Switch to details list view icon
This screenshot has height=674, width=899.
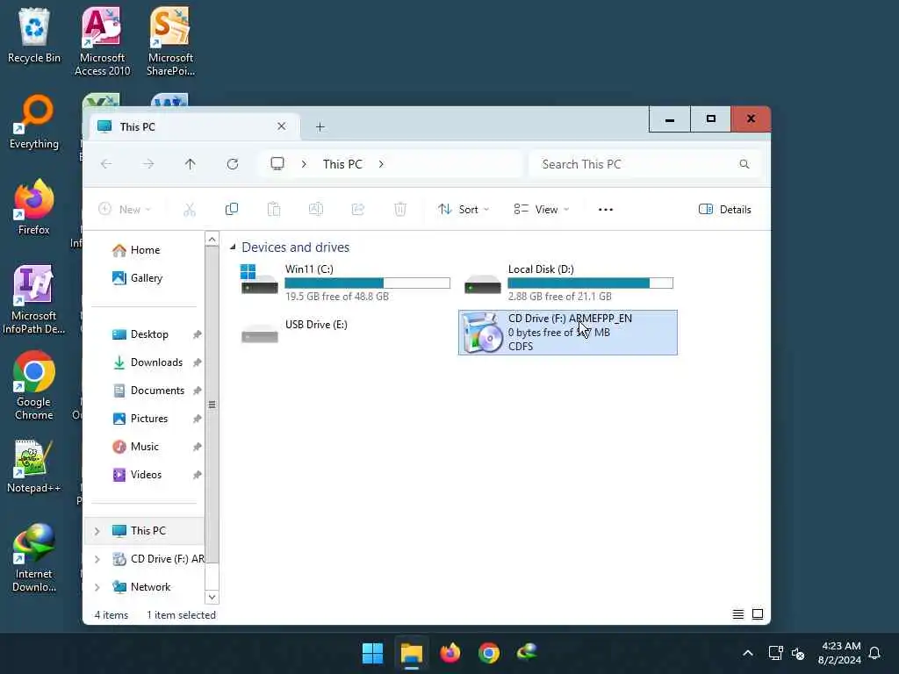click(737, 614)
